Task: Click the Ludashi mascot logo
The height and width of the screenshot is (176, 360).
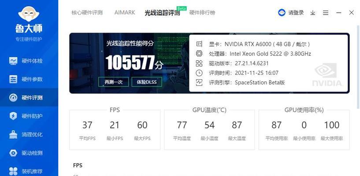Action: [x=29, y=14]
